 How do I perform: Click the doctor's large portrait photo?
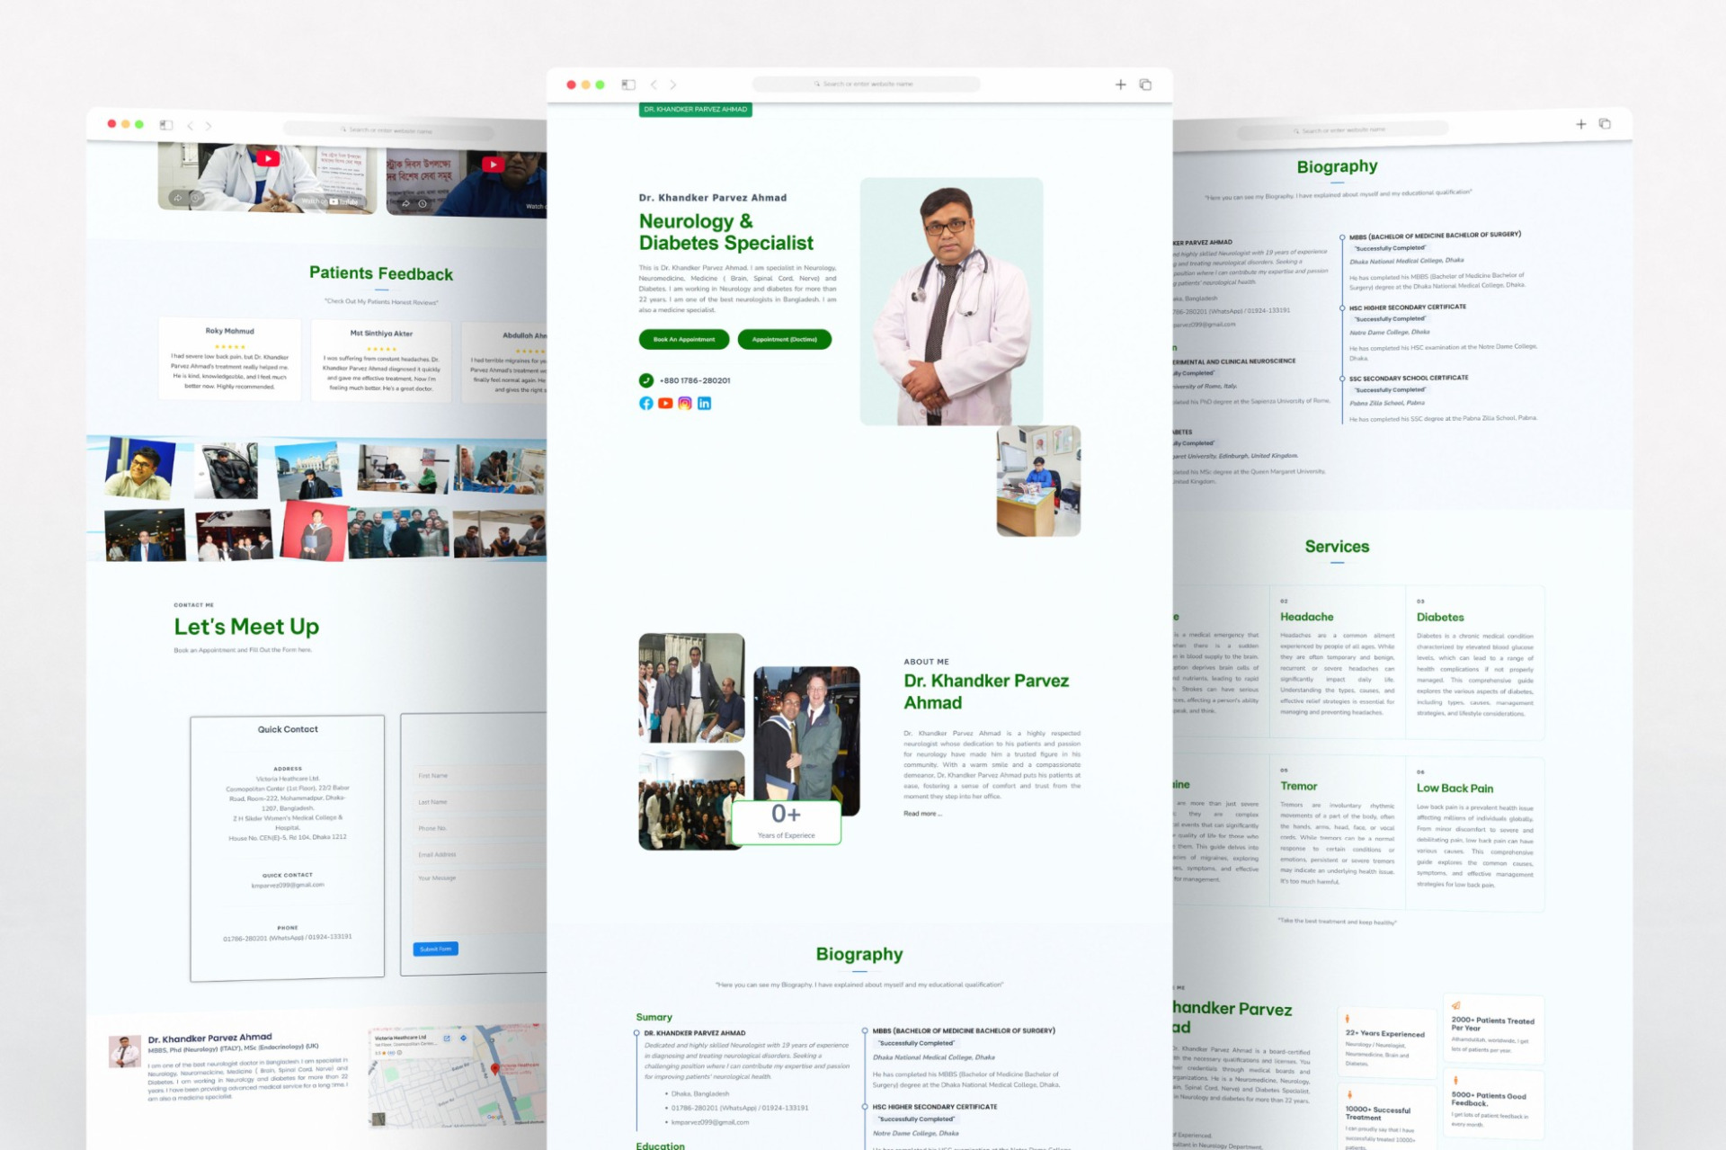951,301
